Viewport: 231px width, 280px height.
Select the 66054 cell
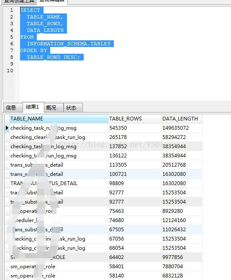134,248
